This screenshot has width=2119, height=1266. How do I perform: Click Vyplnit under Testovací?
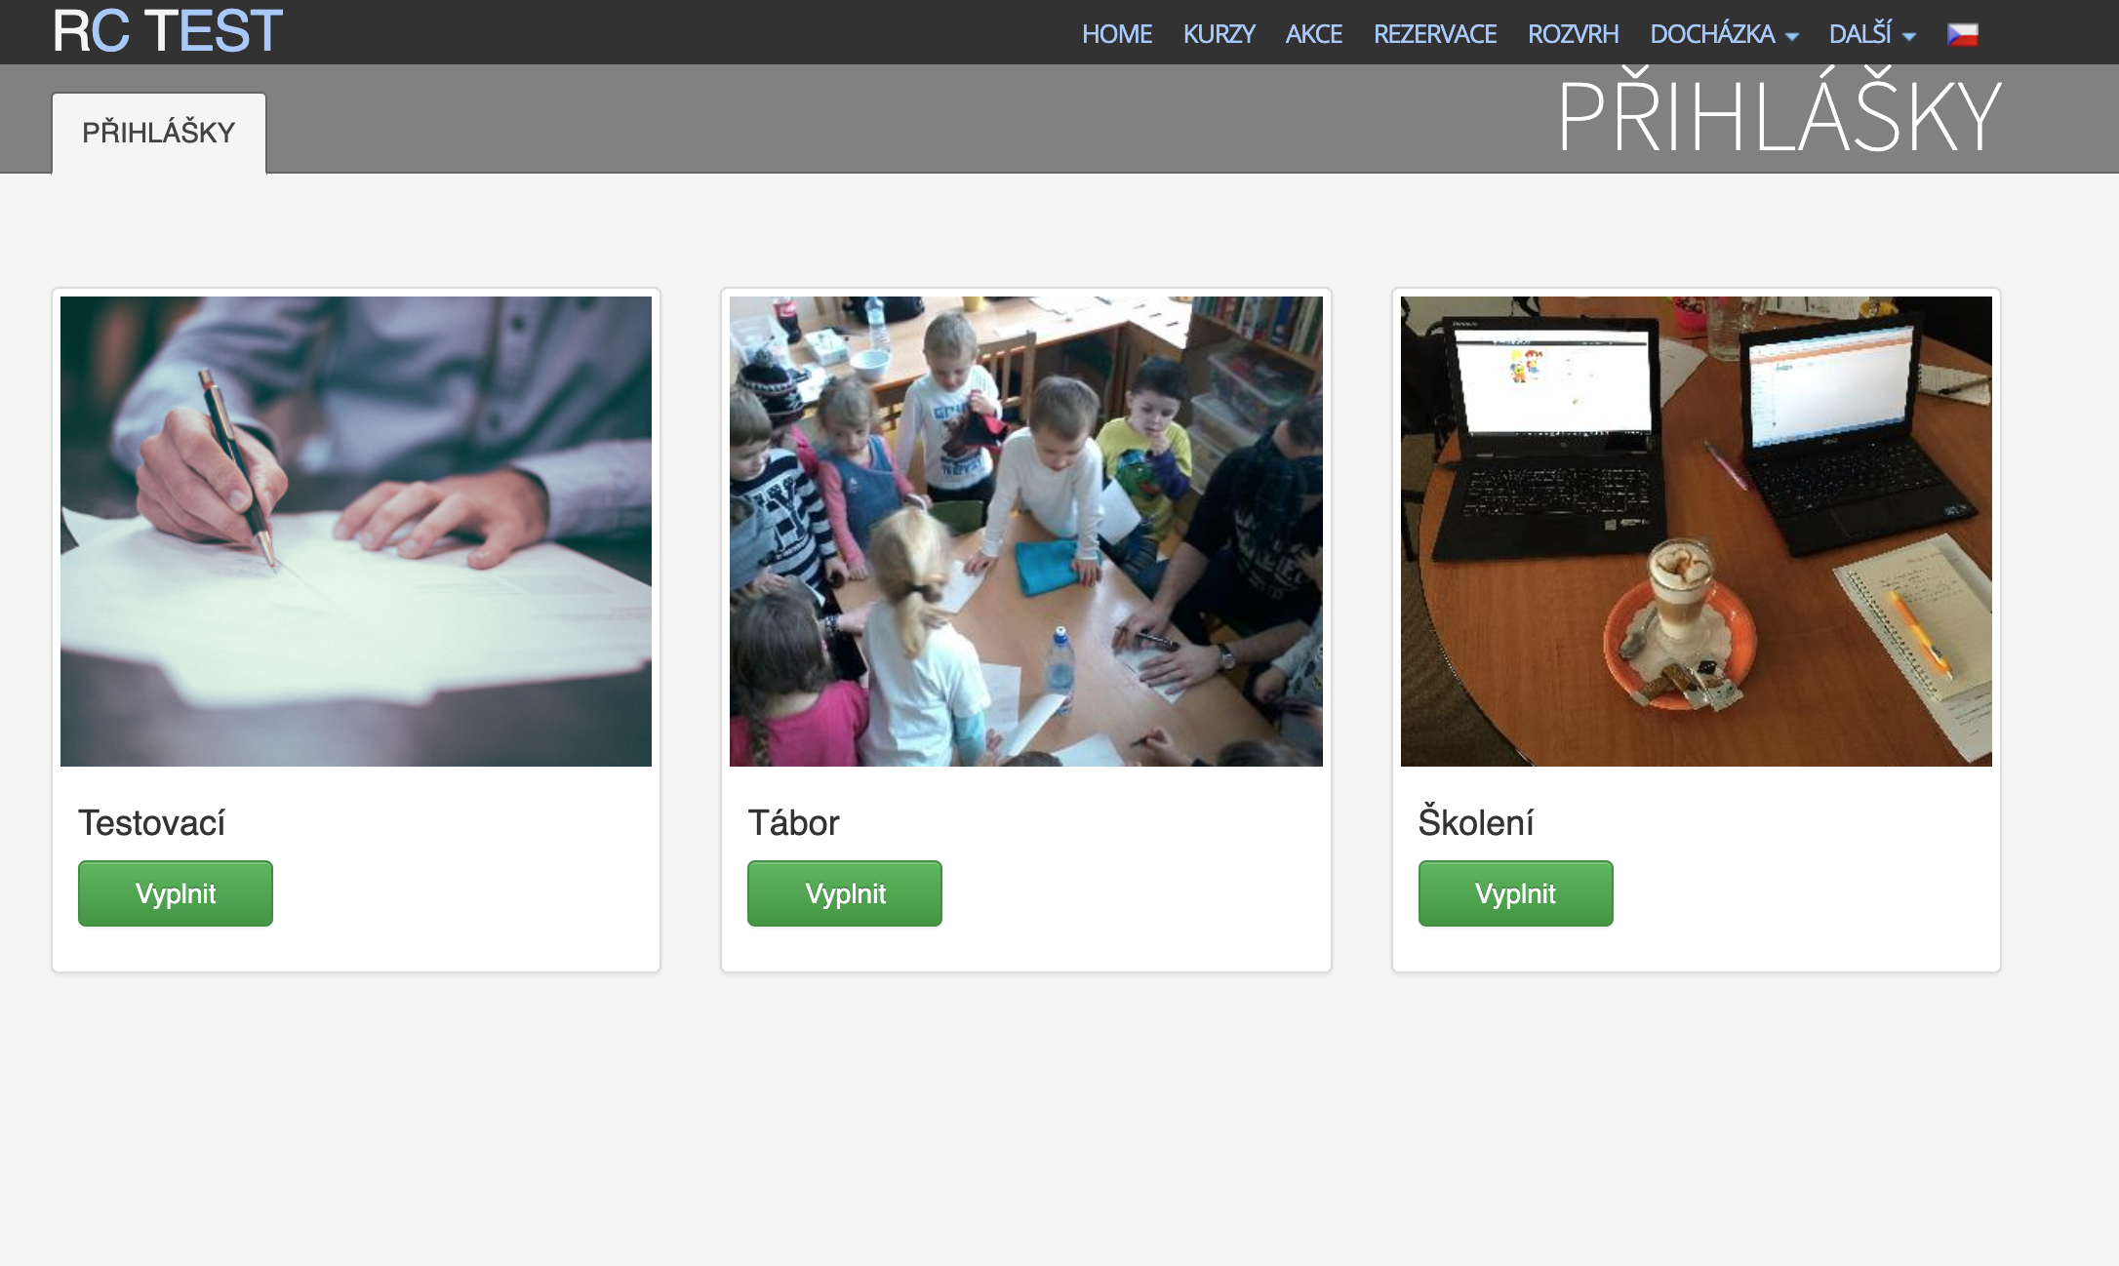tap(176, 893)
